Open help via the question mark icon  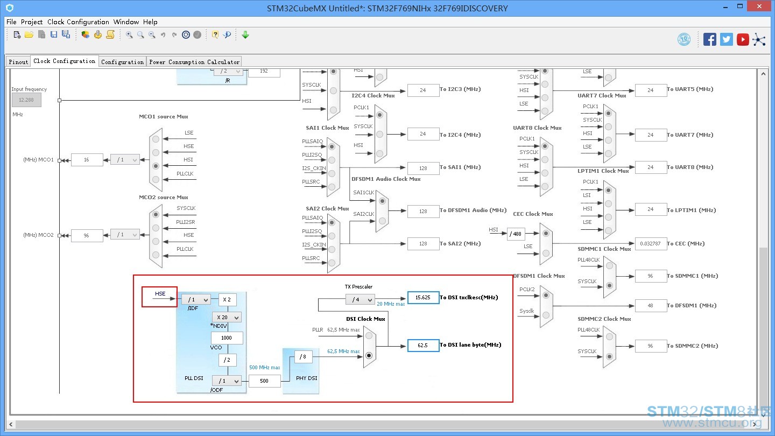(x=215, y=35)
